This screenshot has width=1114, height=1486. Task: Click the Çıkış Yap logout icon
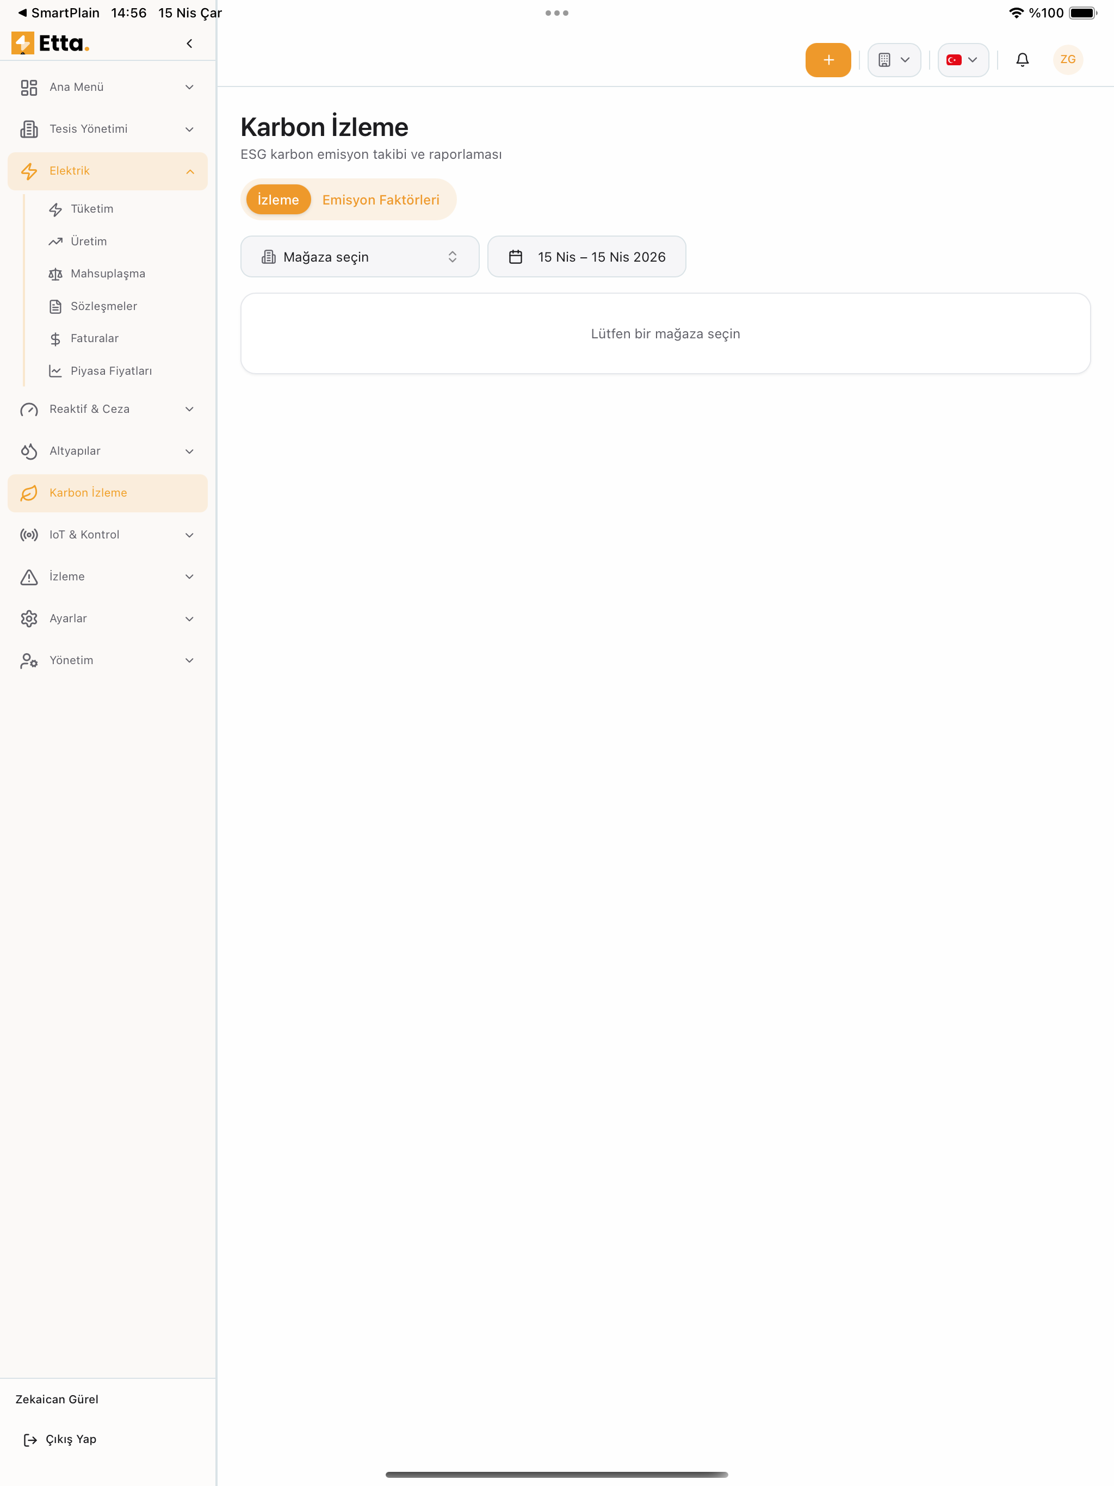30,1440
